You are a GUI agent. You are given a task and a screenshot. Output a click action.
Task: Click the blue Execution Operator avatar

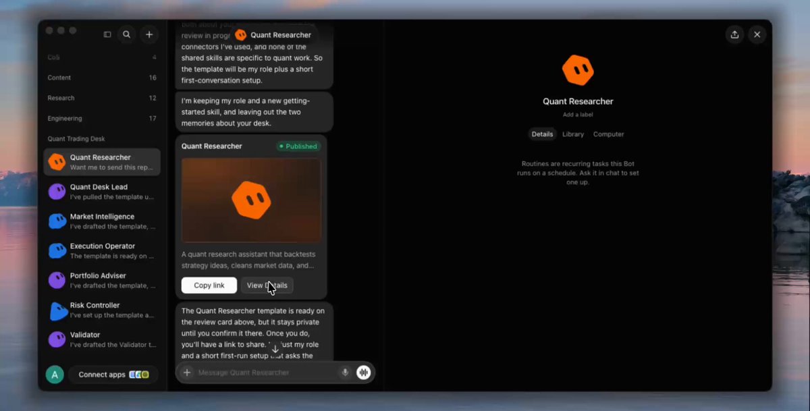click(x=57, y=251)
